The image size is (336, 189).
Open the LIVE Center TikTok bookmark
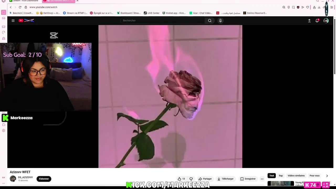point(151,13)
